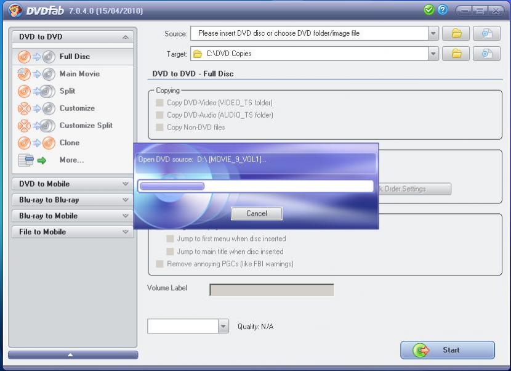Open the Source dropdown arrow

point(433,34)
